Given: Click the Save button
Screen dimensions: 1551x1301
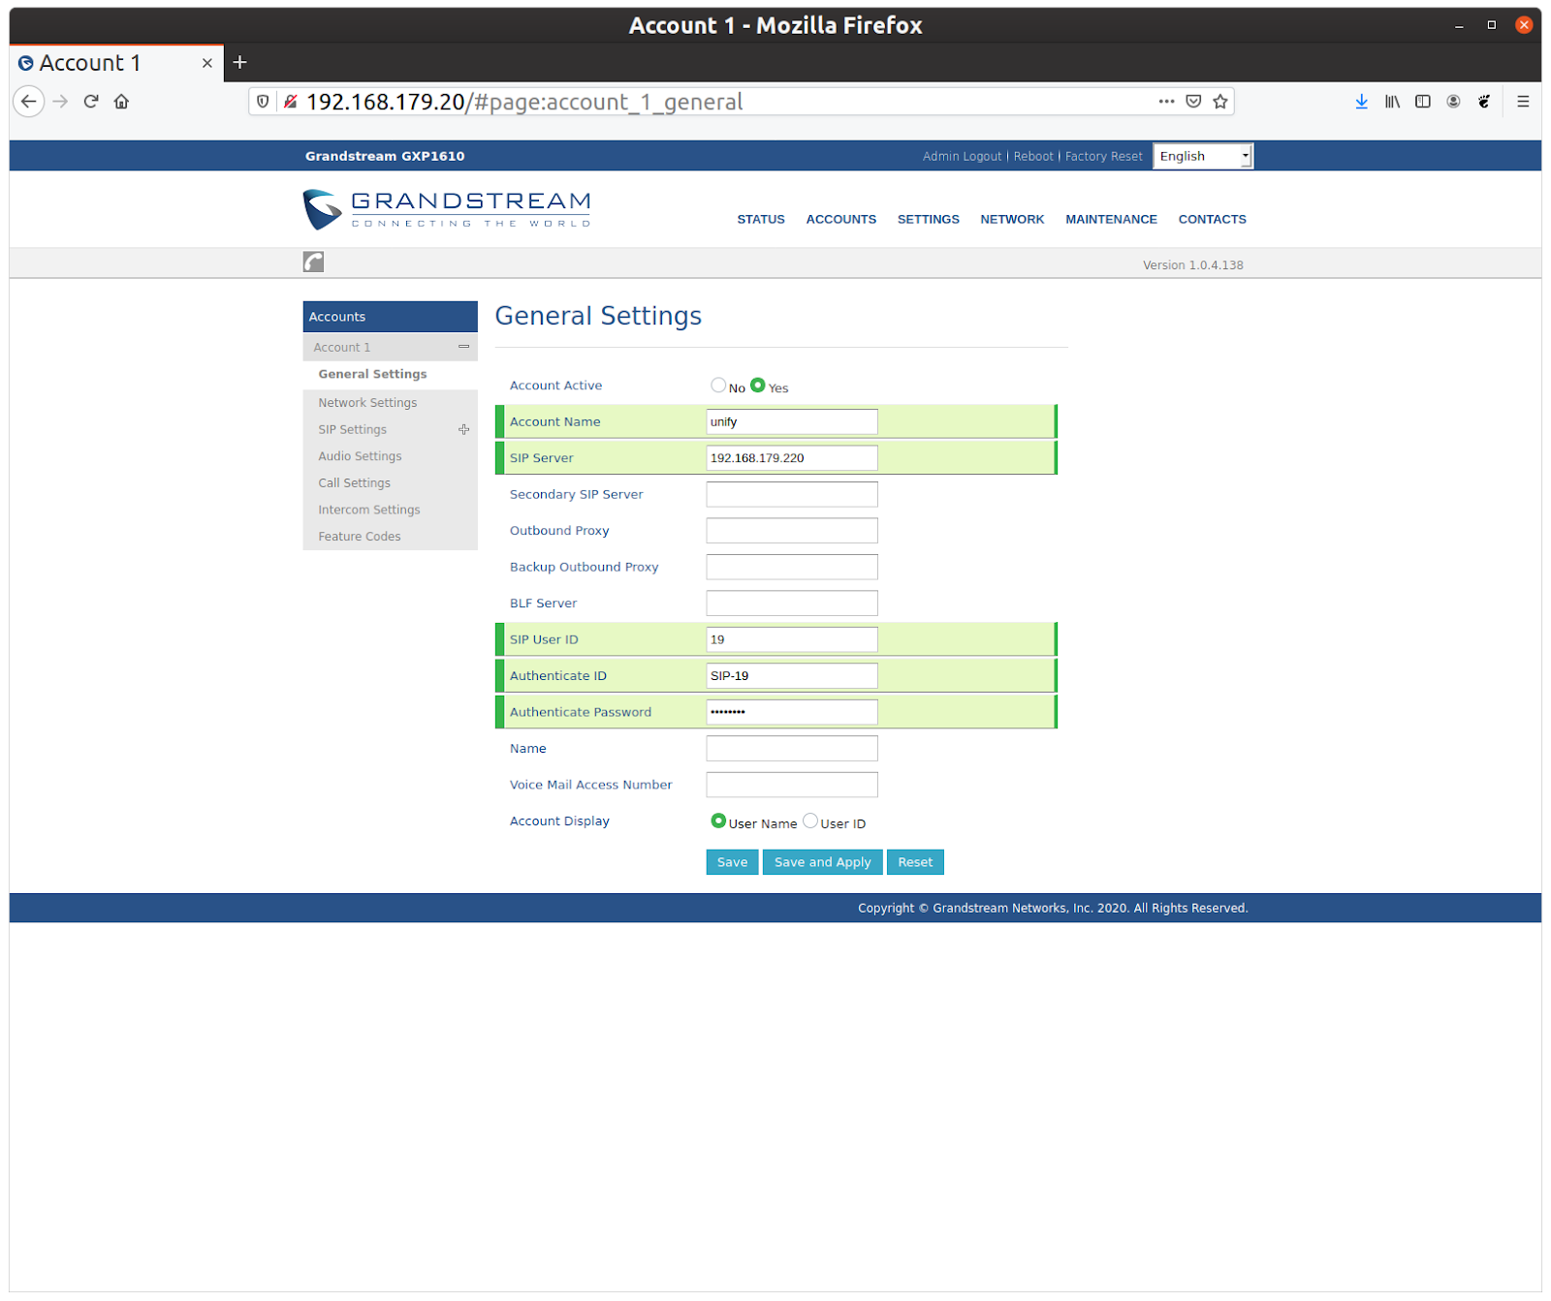Looking at the screenshot, I should 732,862.
